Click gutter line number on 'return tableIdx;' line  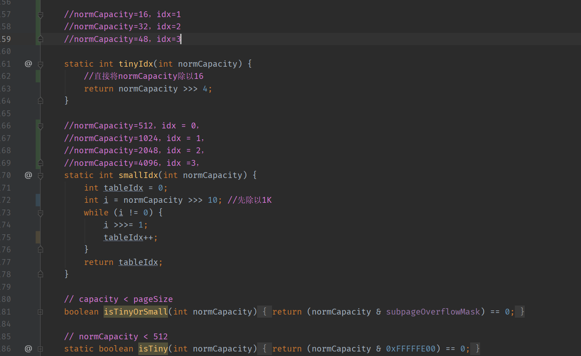pos(5,262)
